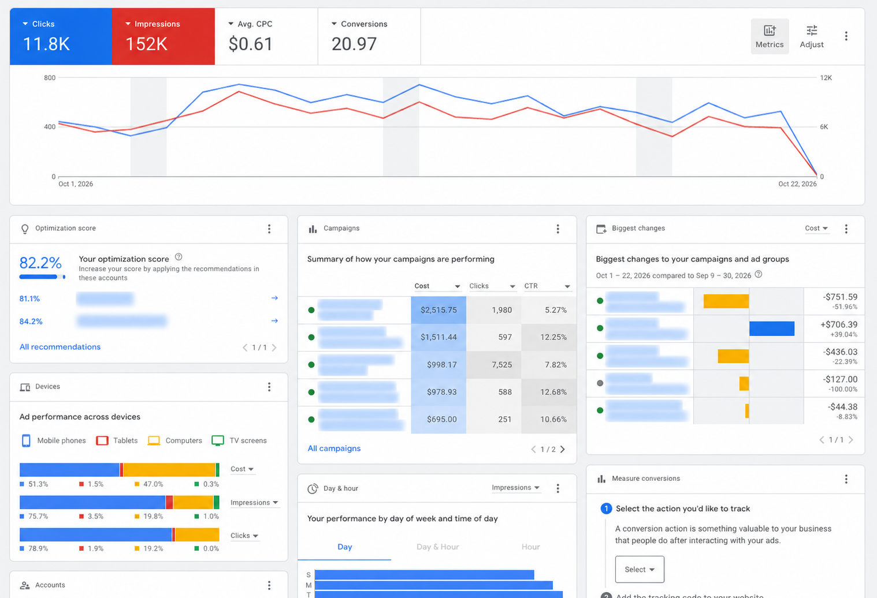Open the Metrics selector
The width and height of the screenshot is (877, 598).
coord(770,36)
